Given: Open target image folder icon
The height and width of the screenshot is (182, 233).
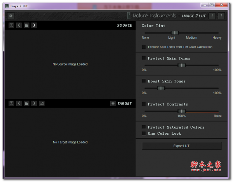Looking at the screenshot, I should [26, 103].
